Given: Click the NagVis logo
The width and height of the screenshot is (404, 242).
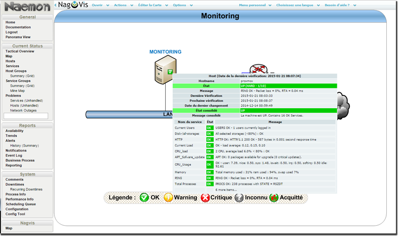Looking at the screenshot, I should tap(73, 5).
